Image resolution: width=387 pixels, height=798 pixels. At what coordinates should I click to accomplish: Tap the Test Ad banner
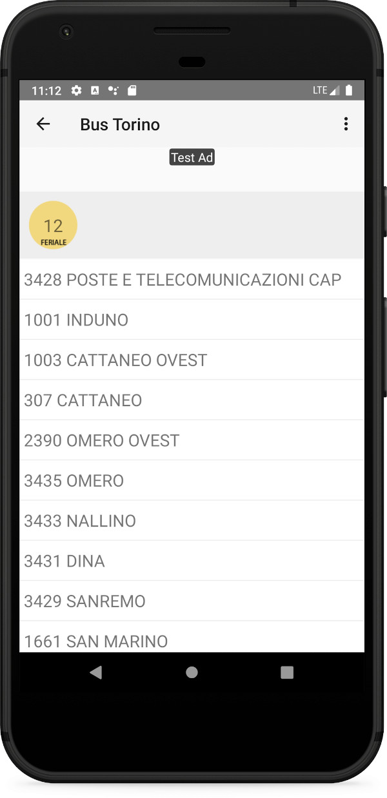pos(192,157)
